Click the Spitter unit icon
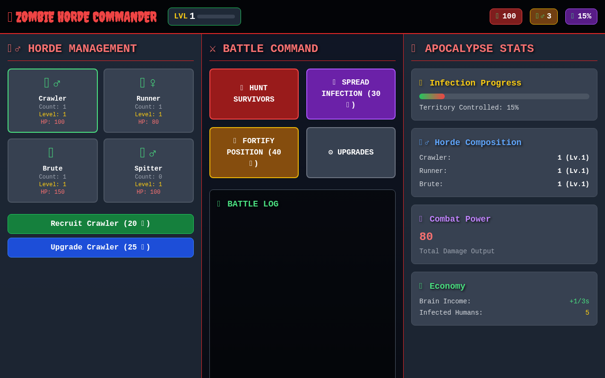Viewport: 605px width, 378px height. 143,152
